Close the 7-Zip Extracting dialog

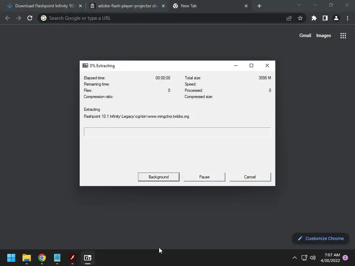pos(267,65)
